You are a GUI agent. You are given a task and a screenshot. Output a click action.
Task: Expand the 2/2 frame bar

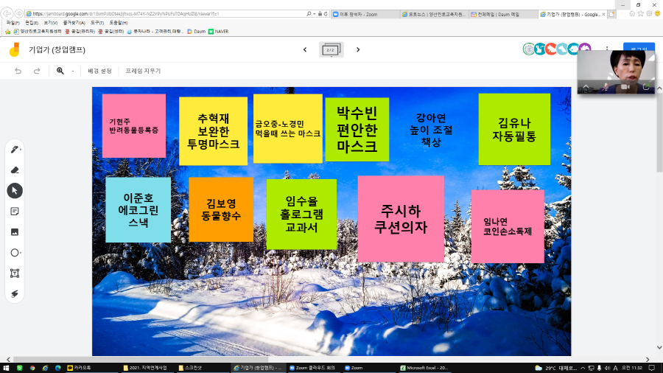(331, 50)
